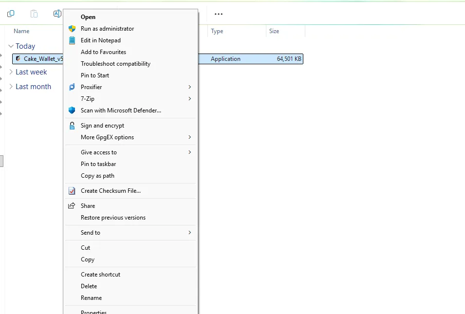The width and height of the screenshot is (465, 314).
Task: Choose Open from the context menu
Action: pos(130,17)
